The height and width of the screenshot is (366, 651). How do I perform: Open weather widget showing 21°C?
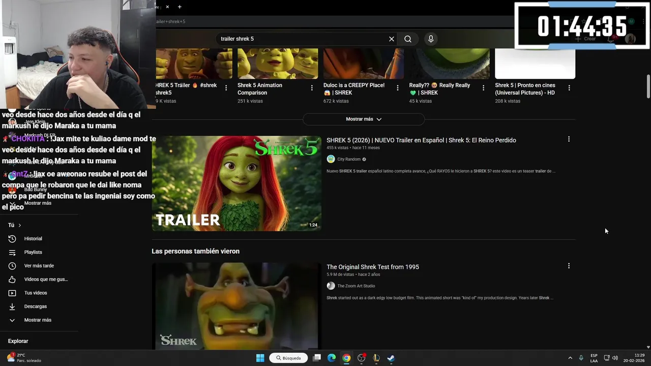pos(23,358)
